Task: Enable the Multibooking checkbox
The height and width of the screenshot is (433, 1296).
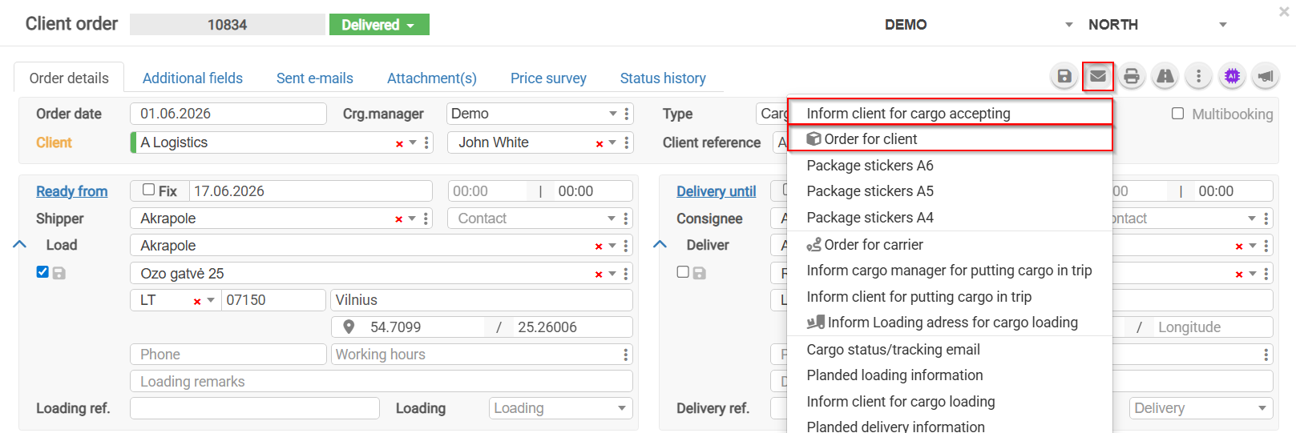Action: (1177, 114)
